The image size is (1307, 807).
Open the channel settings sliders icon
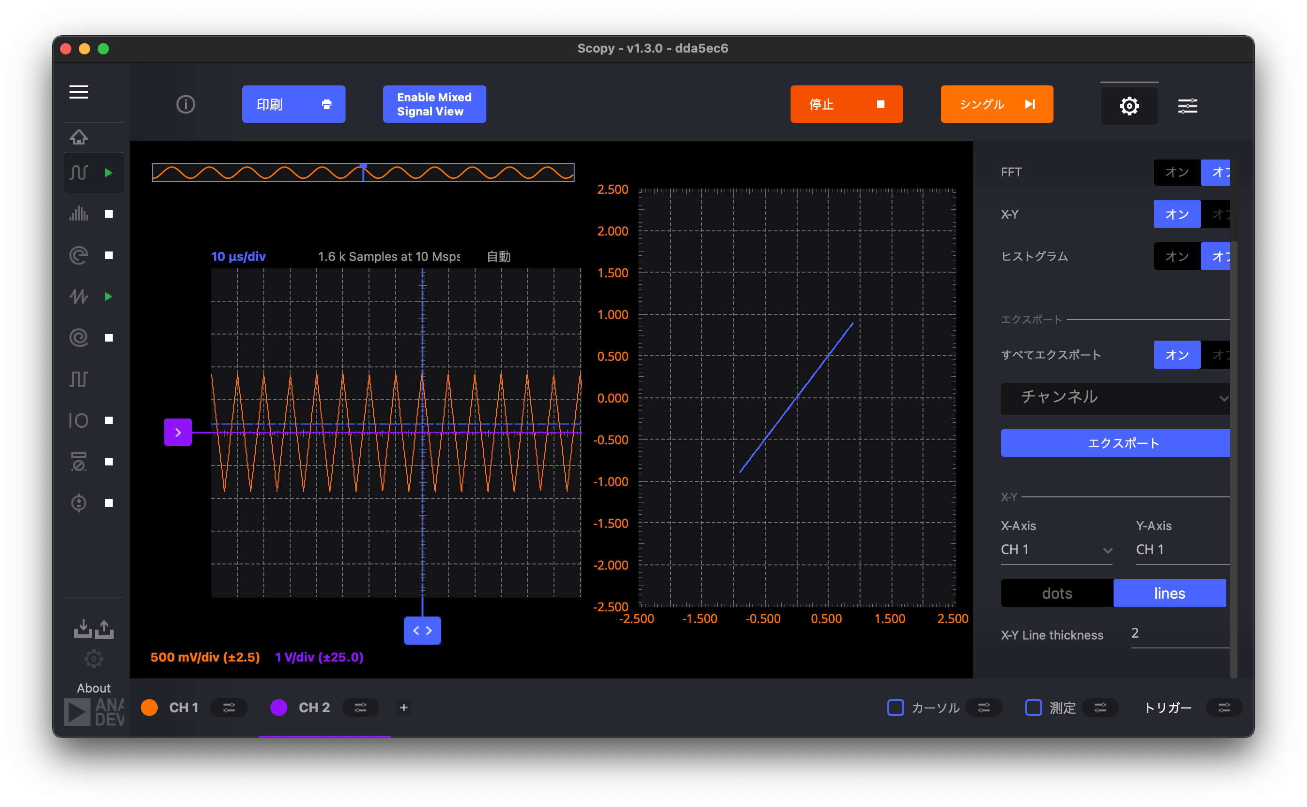(x=1187, y=106)
